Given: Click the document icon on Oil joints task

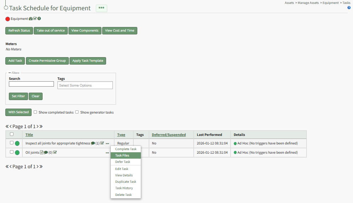Looking at the screenshot, I should [x=42, y=153].
